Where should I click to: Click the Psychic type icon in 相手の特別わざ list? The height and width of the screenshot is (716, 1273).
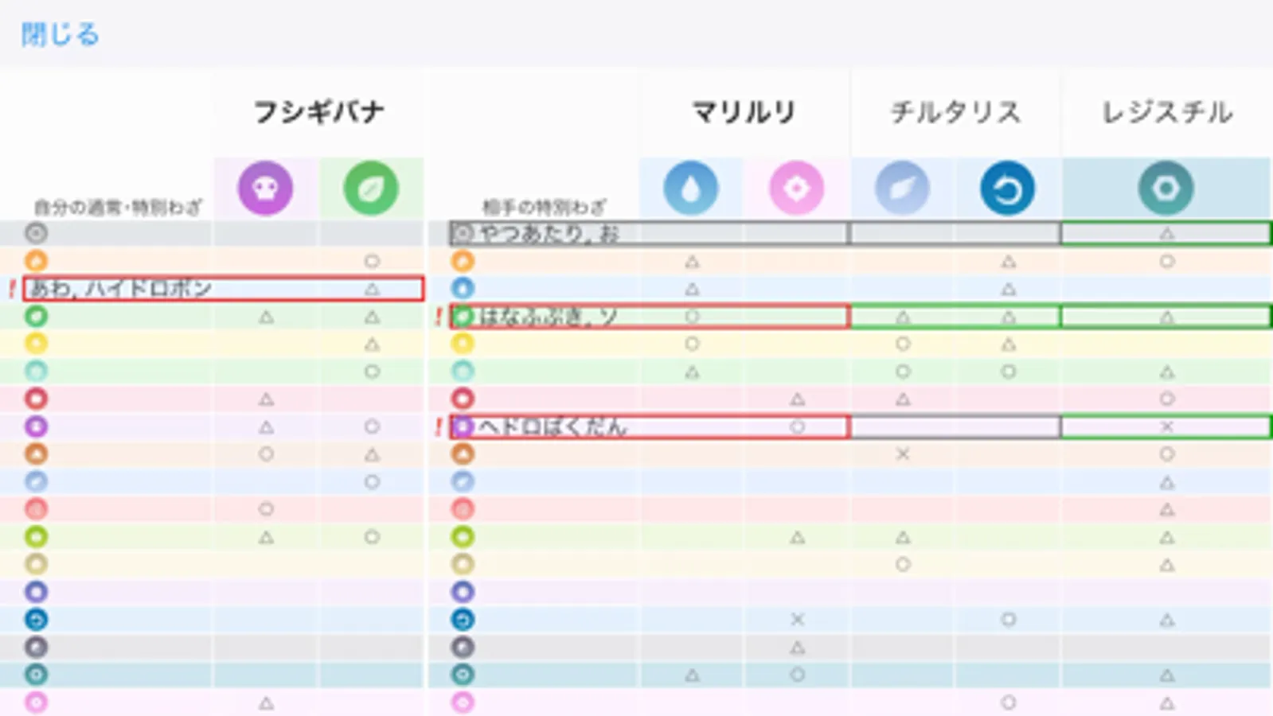point(463,509)
